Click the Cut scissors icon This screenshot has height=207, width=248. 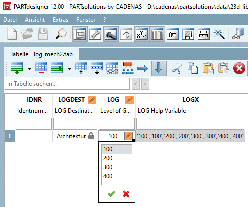pos(177,68)
